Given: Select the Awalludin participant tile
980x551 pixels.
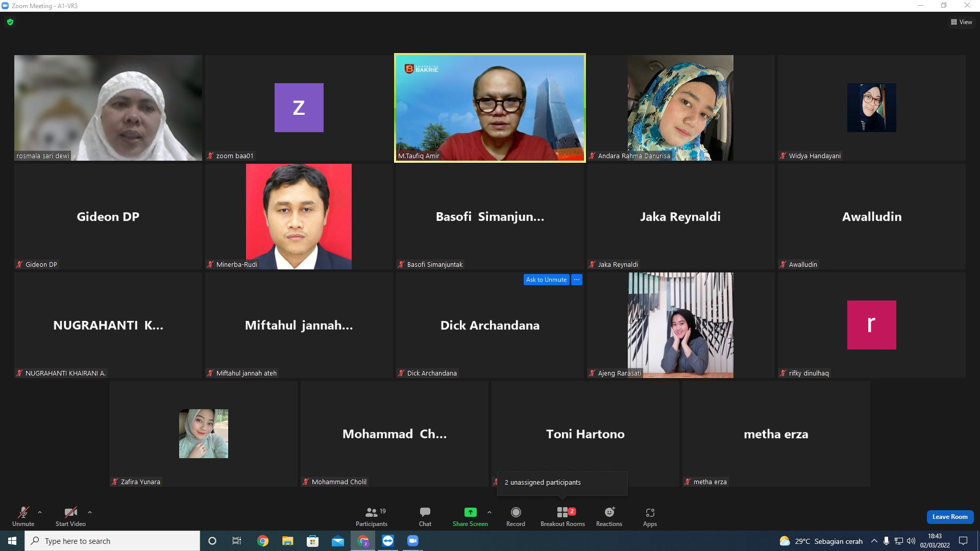Looking at the screenshot, I should 872,216.
